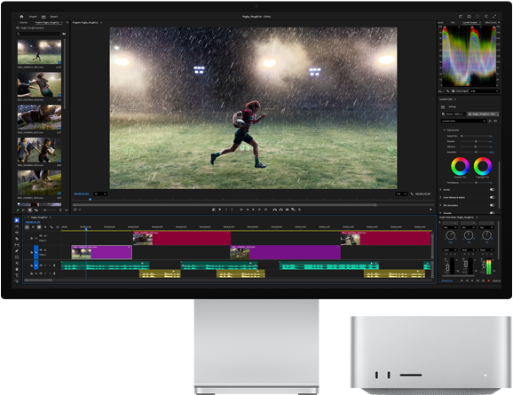Switch to the Export tab
The width and height of the screenshot is (513, 395).
tap(54, 16)
